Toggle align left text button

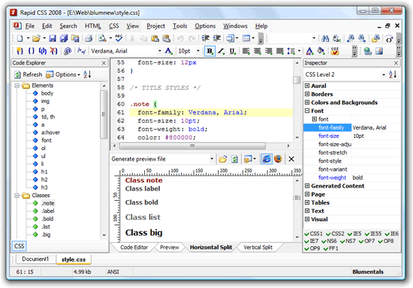tap(246, 51)
